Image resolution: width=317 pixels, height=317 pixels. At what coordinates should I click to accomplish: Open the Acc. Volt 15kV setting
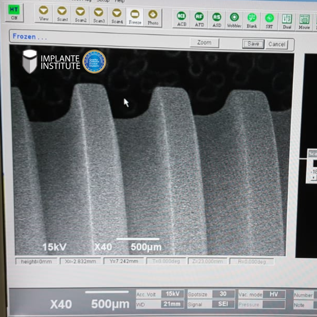(x=173, y=294)
